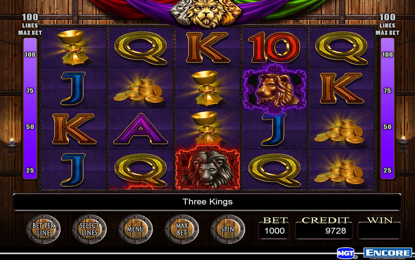Adjust Bet Per Line button
This screenshot has height=260, width=415.
coord(43,229)
